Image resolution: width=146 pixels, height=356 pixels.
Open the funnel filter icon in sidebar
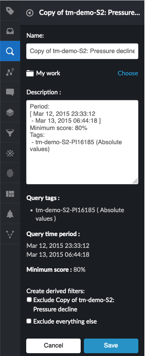point(10,132)
